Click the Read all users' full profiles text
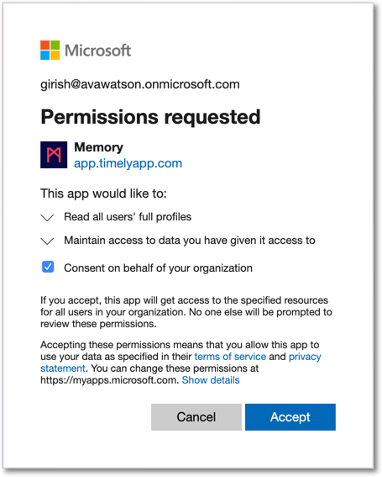 coord(128,217)
